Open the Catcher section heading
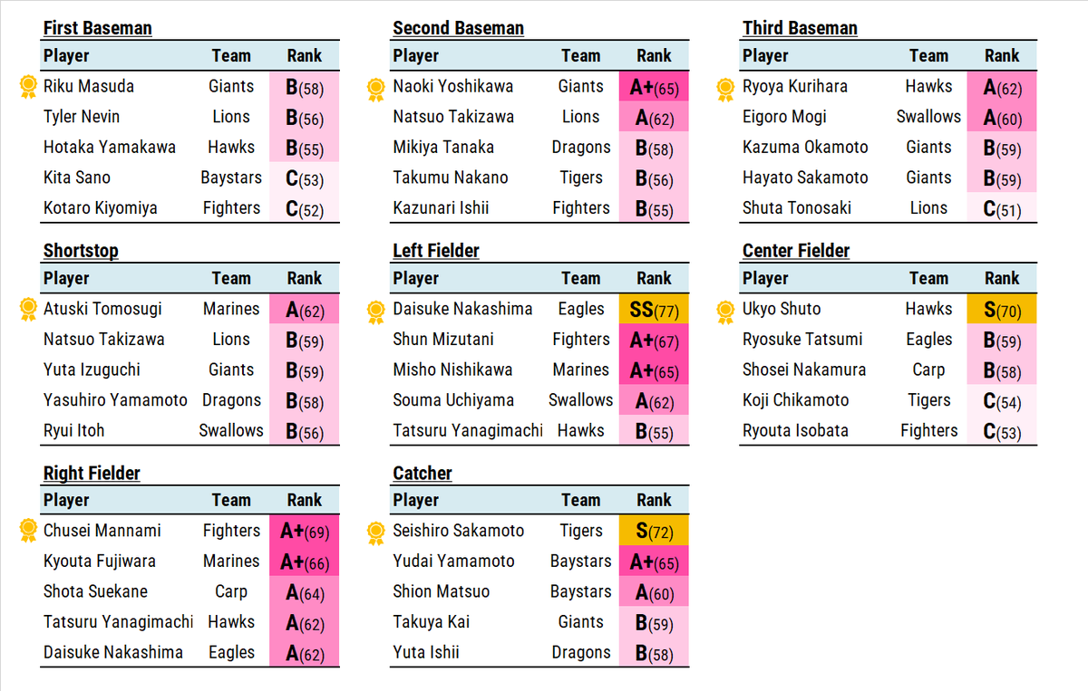 (x=422, y=473)
